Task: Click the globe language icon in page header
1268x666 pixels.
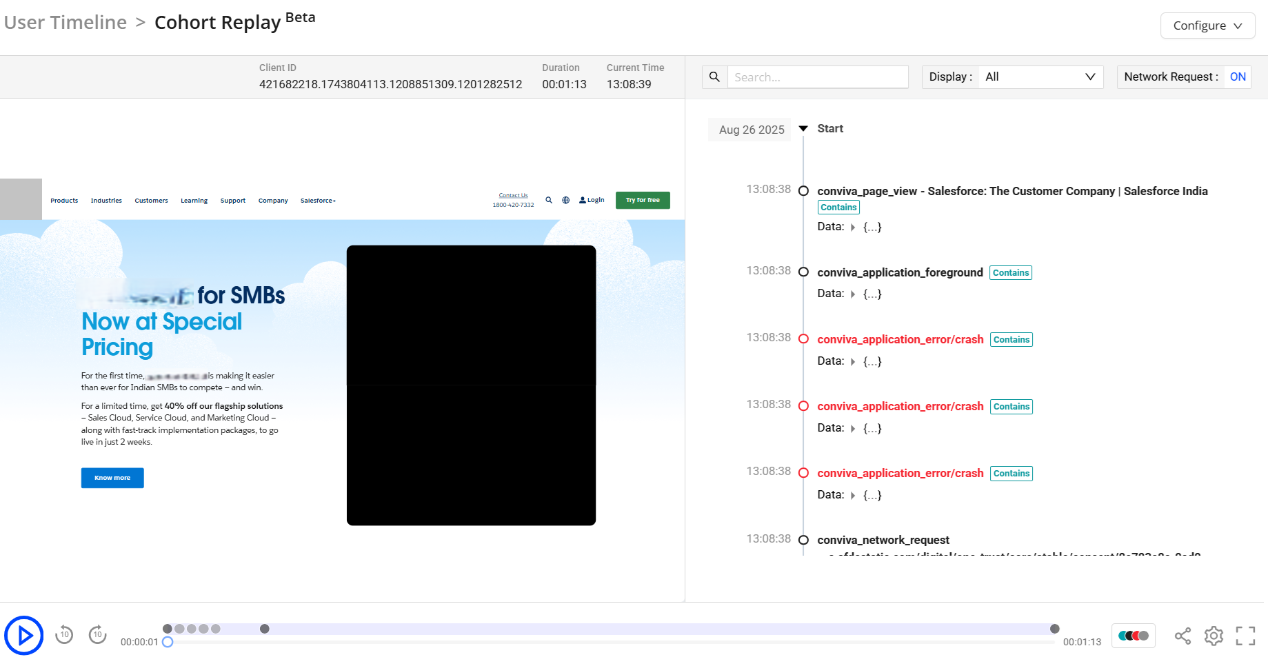Action: (565, 200)
